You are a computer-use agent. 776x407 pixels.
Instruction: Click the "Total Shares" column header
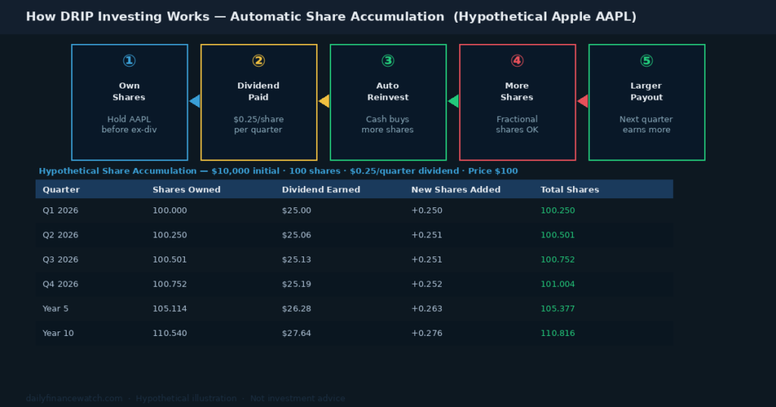570,190
